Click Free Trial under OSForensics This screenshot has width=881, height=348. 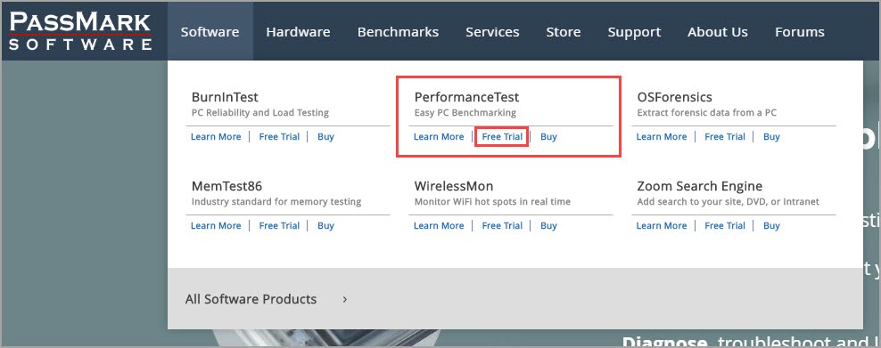[x=725, y=137]
